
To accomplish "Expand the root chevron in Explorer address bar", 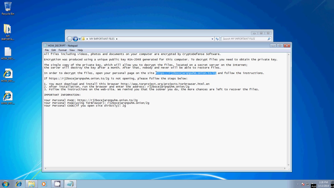I will point(87,39).
